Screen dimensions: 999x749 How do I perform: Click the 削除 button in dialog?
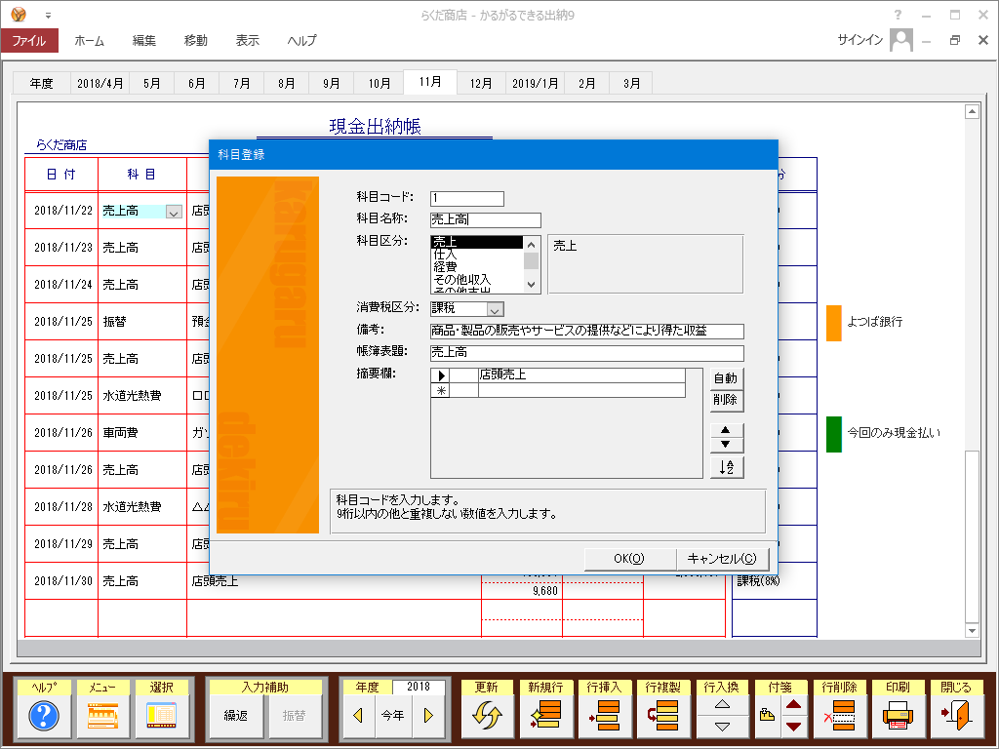[x=726, y=400]
